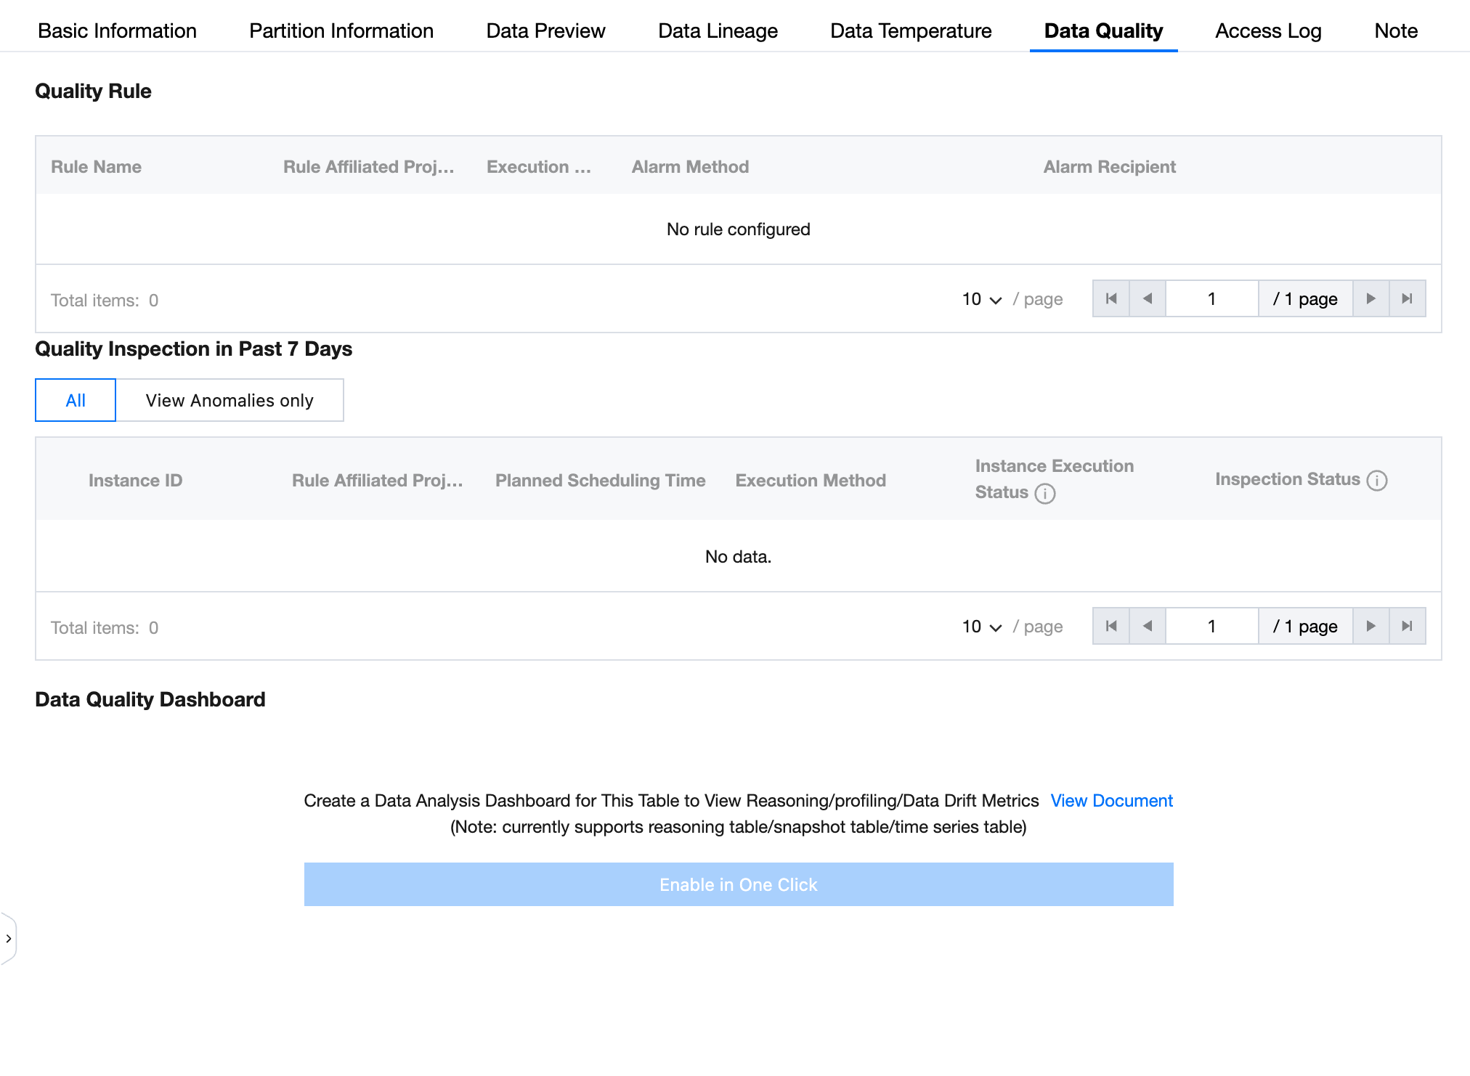
Task: Click first-page icon in Quality Inspection pagination
Action: click(1111, 626)
